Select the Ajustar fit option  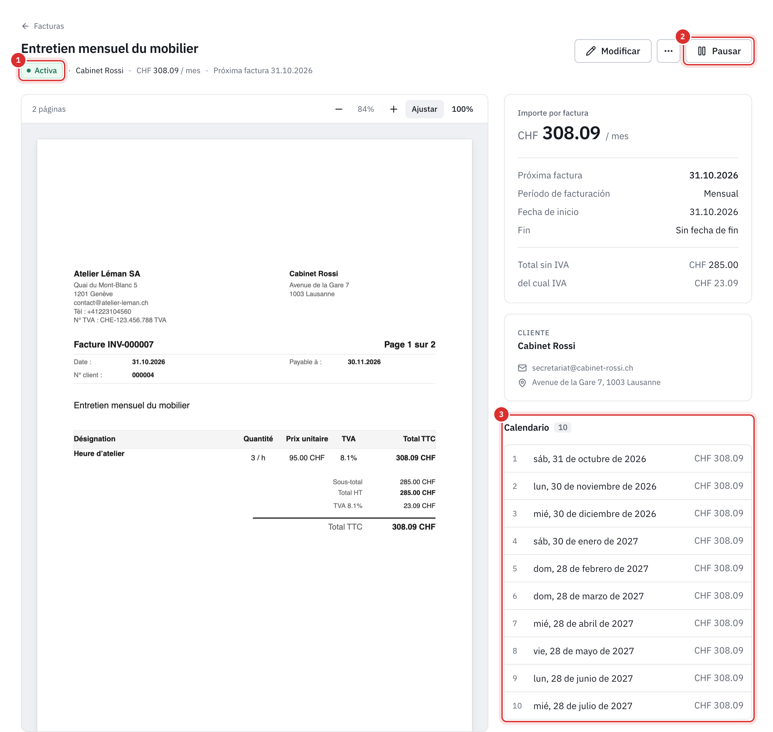(424, 109)
